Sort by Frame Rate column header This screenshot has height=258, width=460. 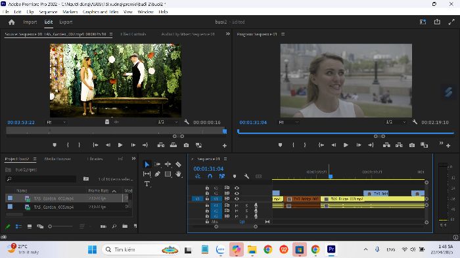[x=99, y=191]
